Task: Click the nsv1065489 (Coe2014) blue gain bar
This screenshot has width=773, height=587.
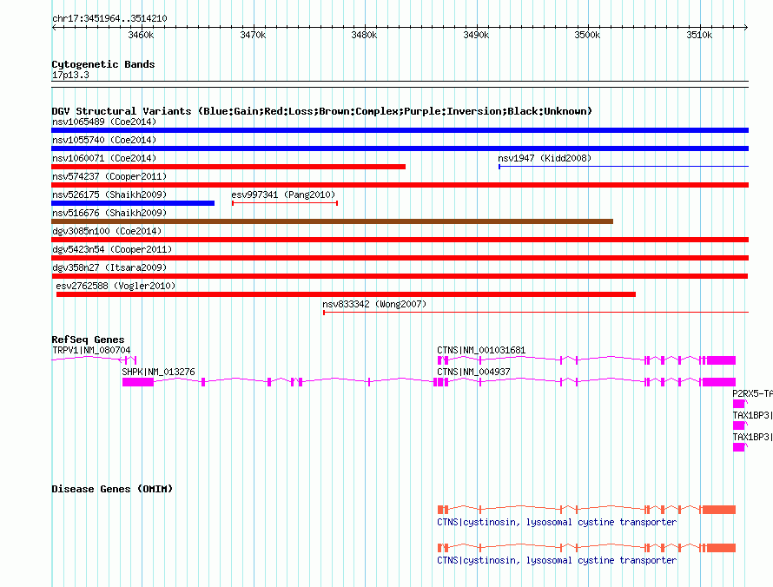Action: (x=400, y=130)
